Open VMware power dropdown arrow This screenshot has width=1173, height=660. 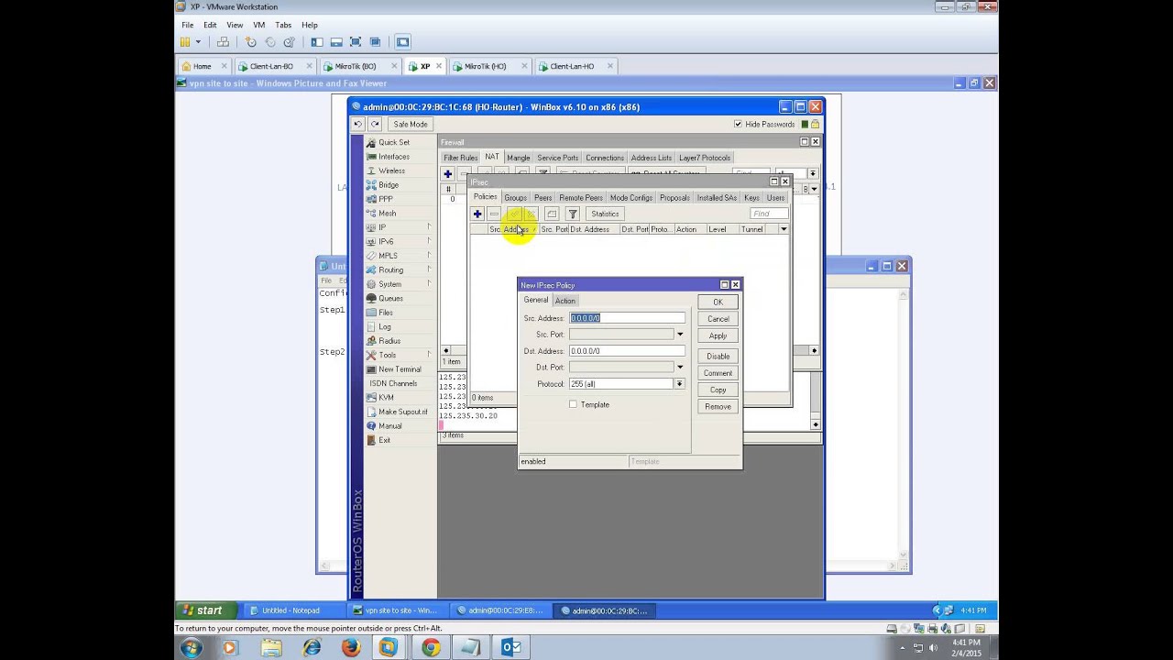(198, 42)
